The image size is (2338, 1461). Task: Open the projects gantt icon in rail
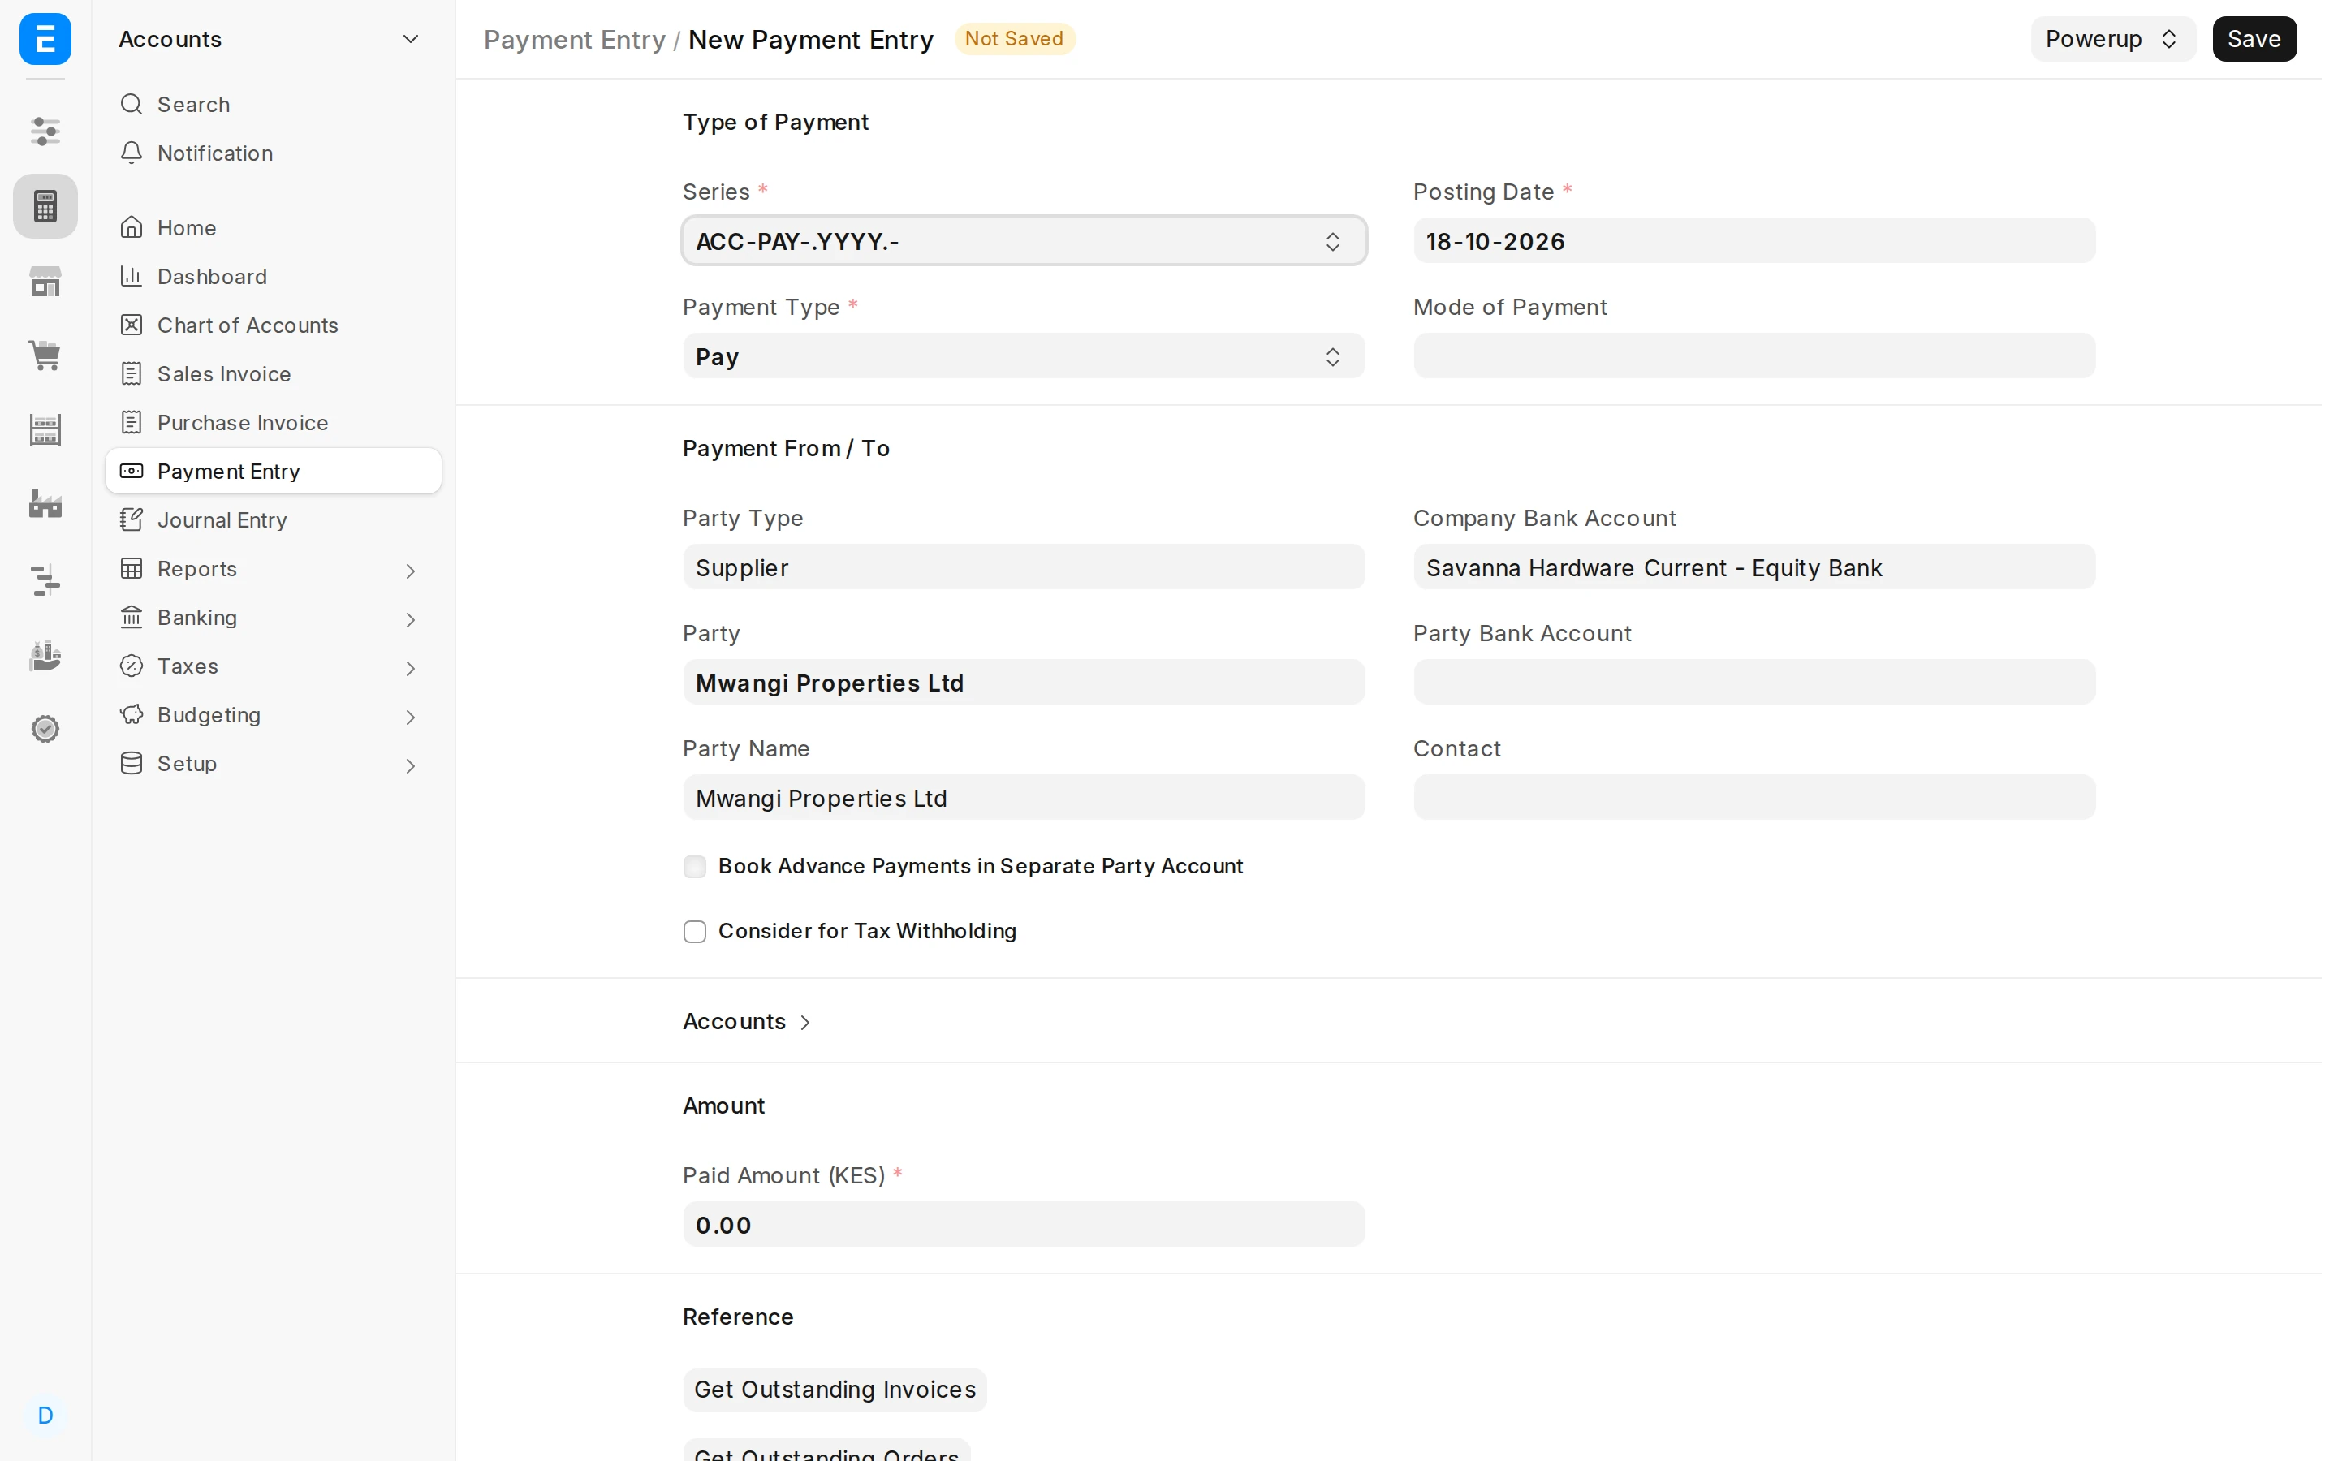(45, 580)
